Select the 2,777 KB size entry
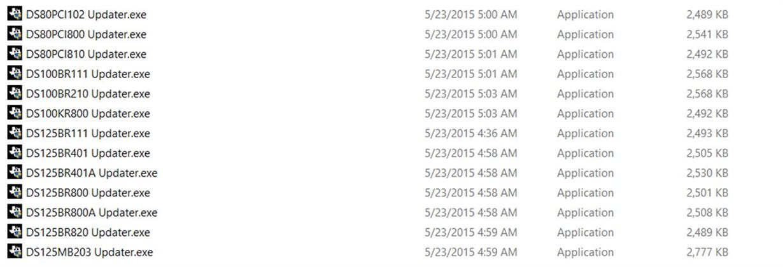The height and width of the screenshot is (267, 783). 707,252
